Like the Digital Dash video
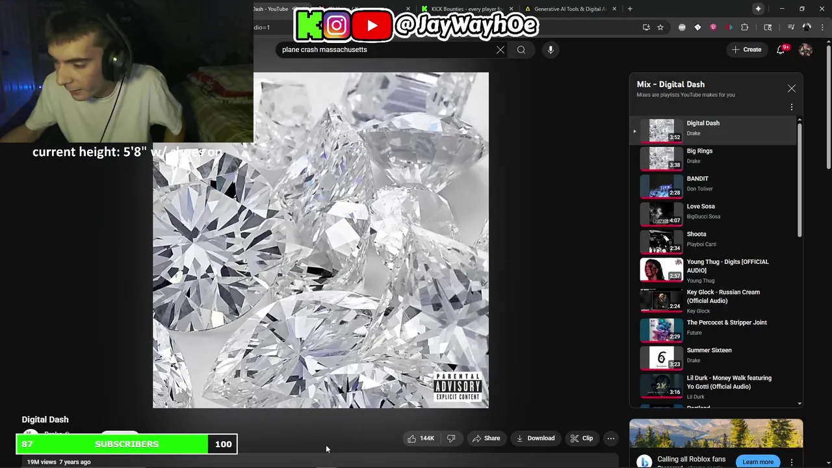This screenshot has height=468, width=832. (421, 438)
